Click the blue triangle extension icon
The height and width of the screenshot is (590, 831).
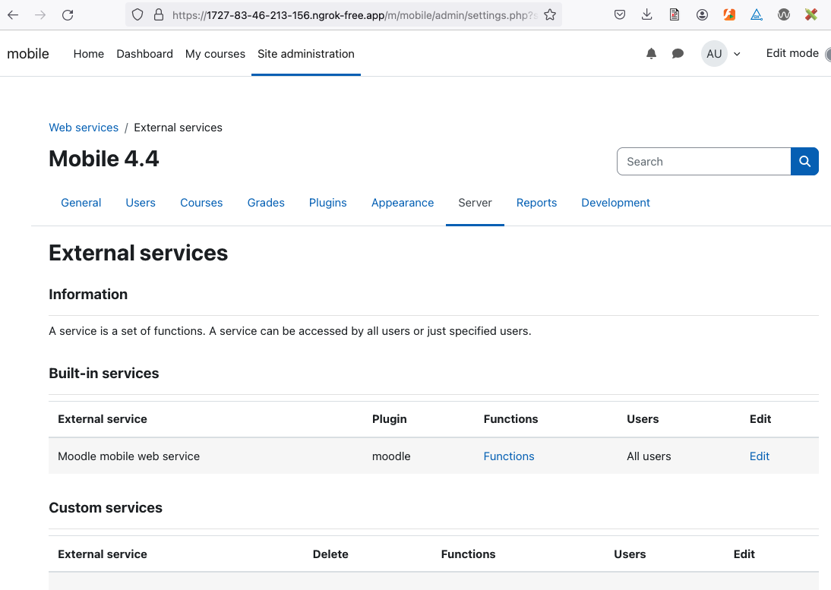click(757, 15)
